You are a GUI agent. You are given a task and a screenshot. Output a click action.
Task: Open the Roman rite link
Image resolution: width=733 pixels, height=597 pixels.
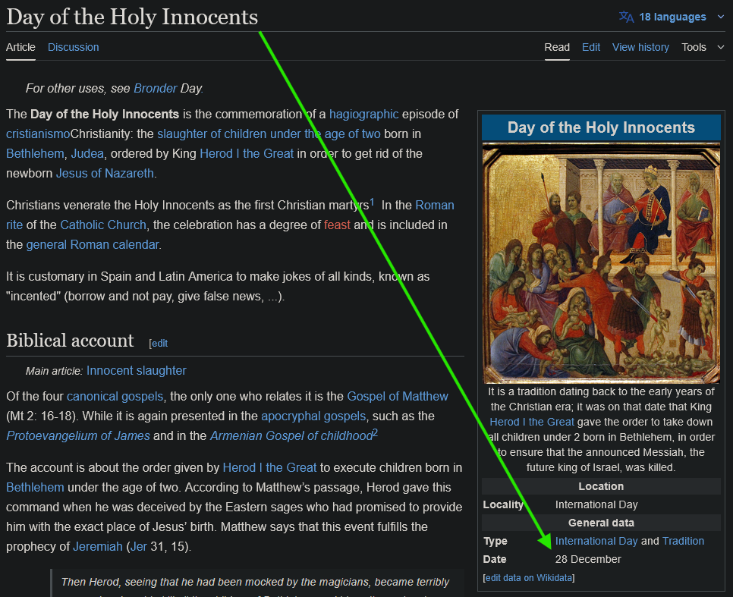point(434,206)
